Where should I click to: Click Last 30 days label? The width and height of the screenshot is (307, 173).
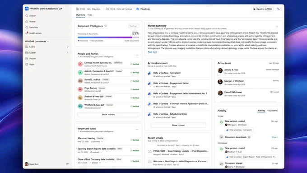(274, 63)
